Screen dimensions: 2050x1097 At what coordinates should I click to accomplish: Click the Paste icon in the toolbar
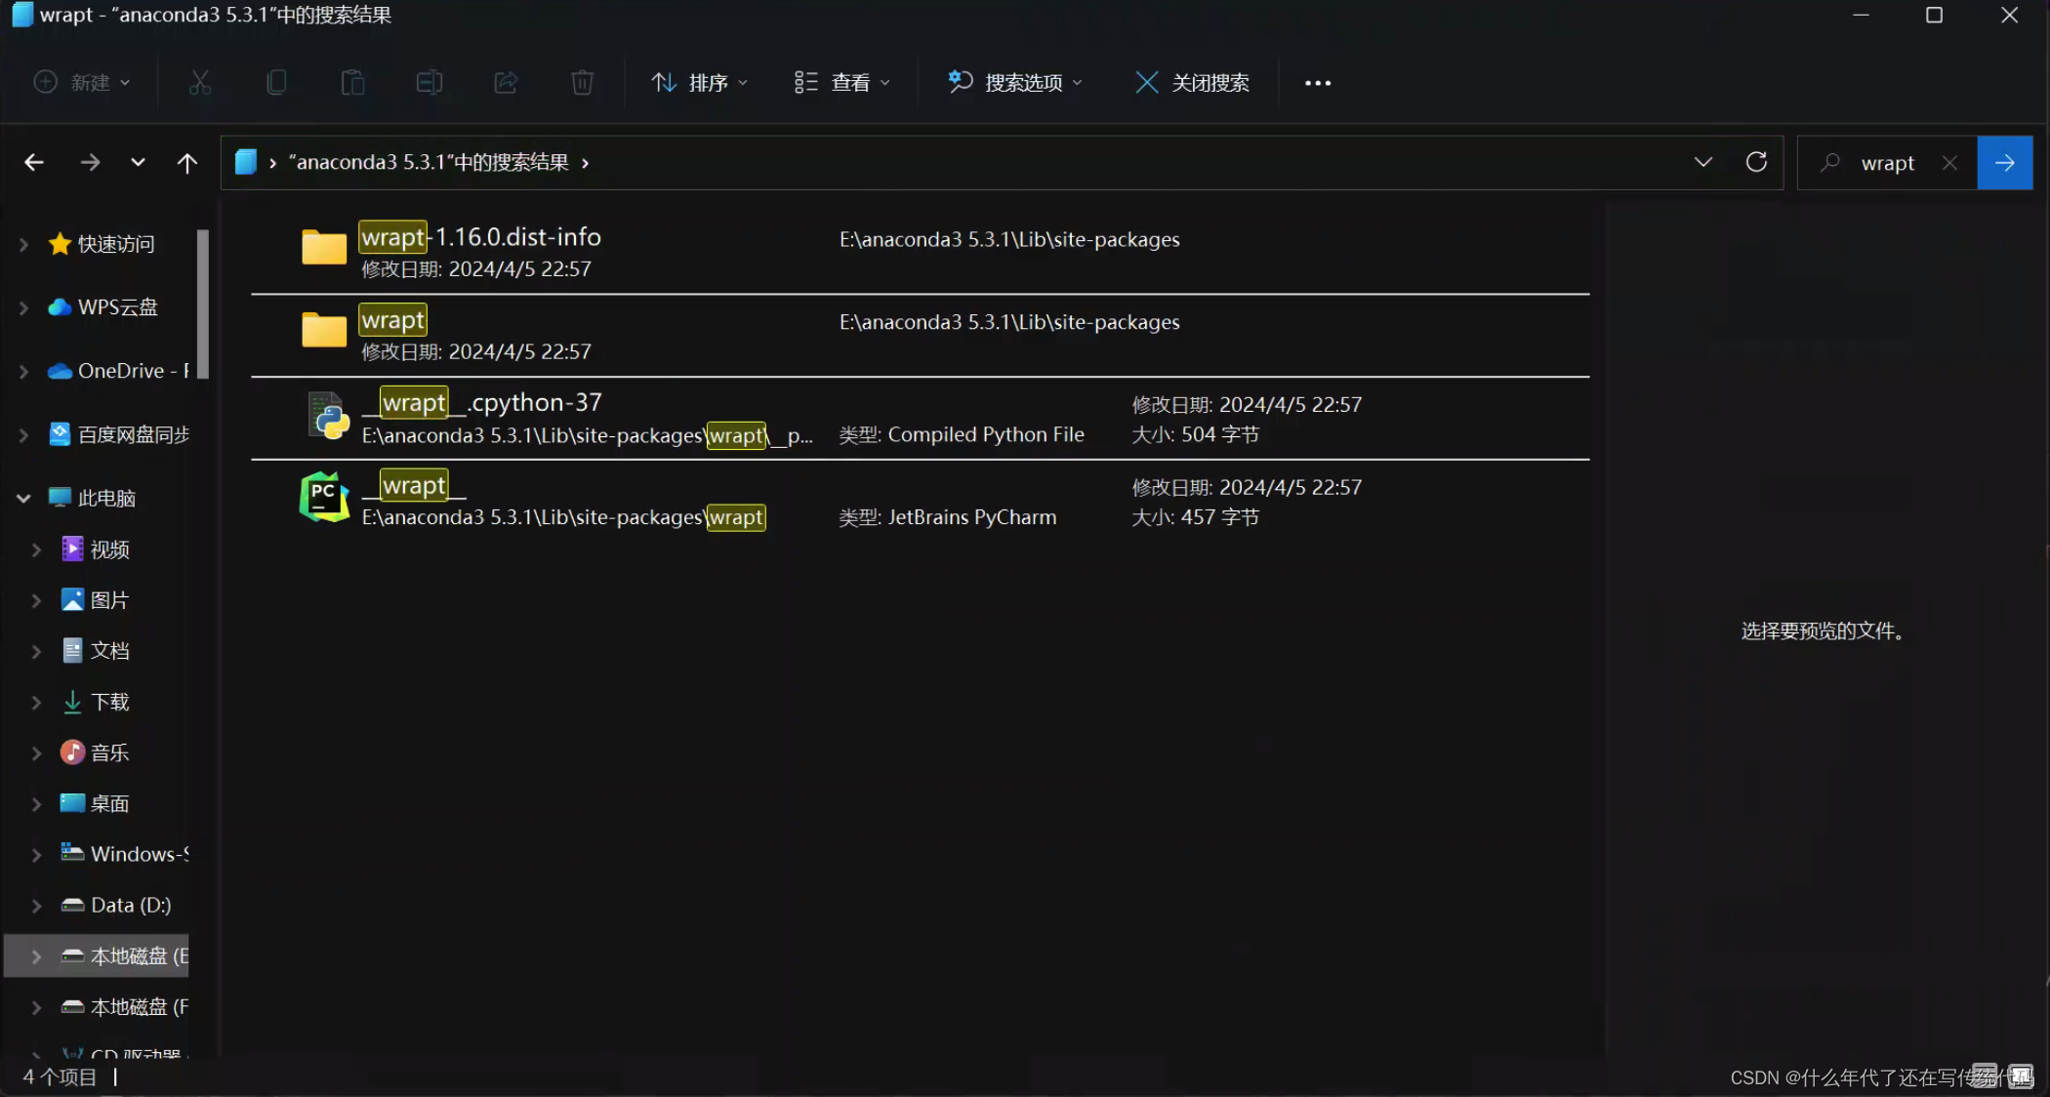(352, 82)
